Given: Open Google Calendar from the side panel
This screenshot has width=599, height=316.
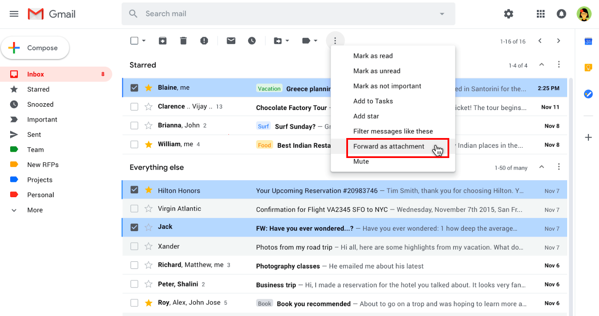Looking at the screenshot, I should click(x=588, y=41).
